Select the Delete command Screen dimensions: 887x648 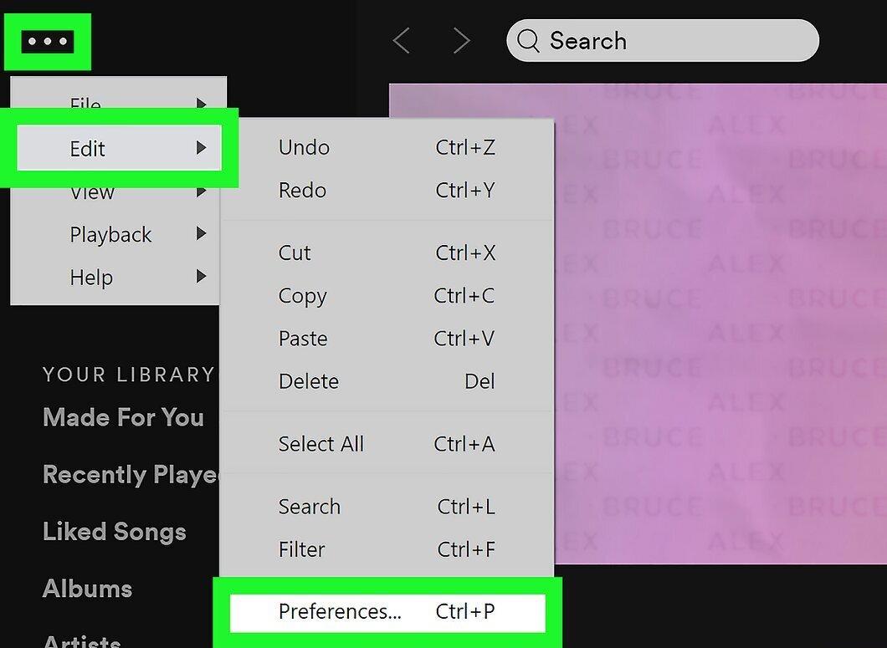click(387, 381)
